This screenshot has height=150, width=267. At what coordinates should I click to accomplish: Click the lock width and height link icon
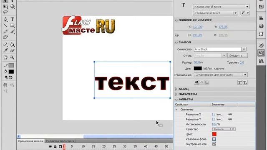177,35
